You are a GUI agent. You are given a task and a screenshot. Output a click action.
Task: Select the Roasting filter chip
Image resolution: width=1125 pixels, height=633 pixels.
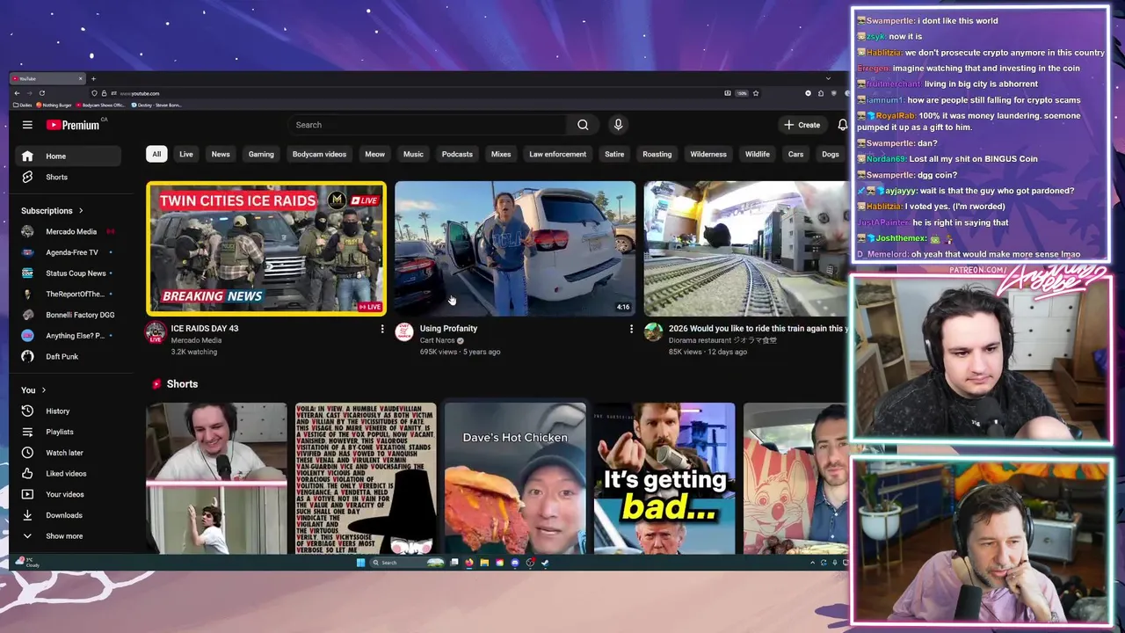point(657,154)
